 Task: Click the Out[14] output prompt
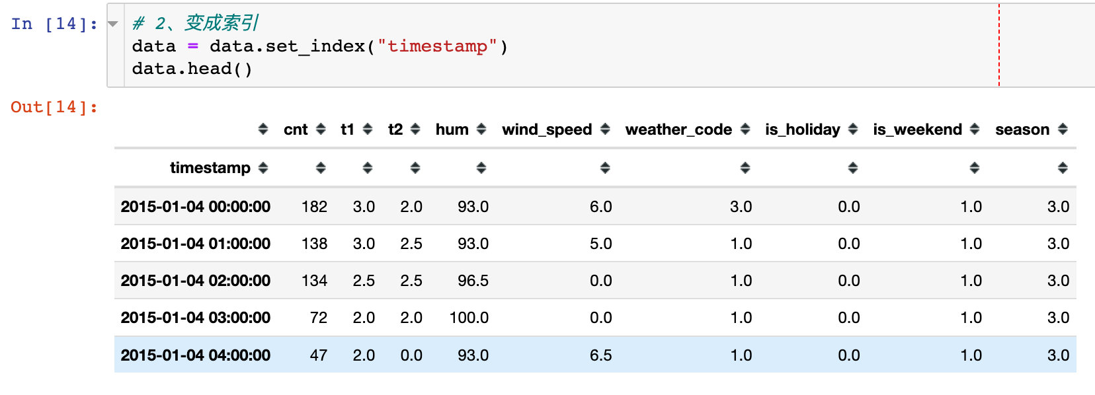tap(54, 107)
